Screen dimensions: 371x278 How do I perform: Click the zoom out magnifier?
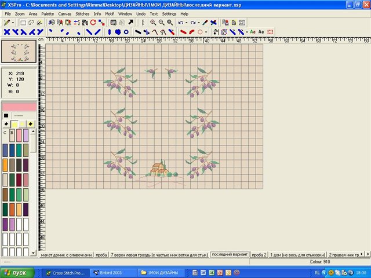click(161, 22)
